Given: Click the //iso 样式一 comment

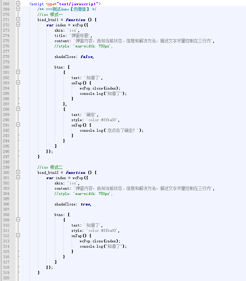Looking at the screenshot, I should pos(50,14).
